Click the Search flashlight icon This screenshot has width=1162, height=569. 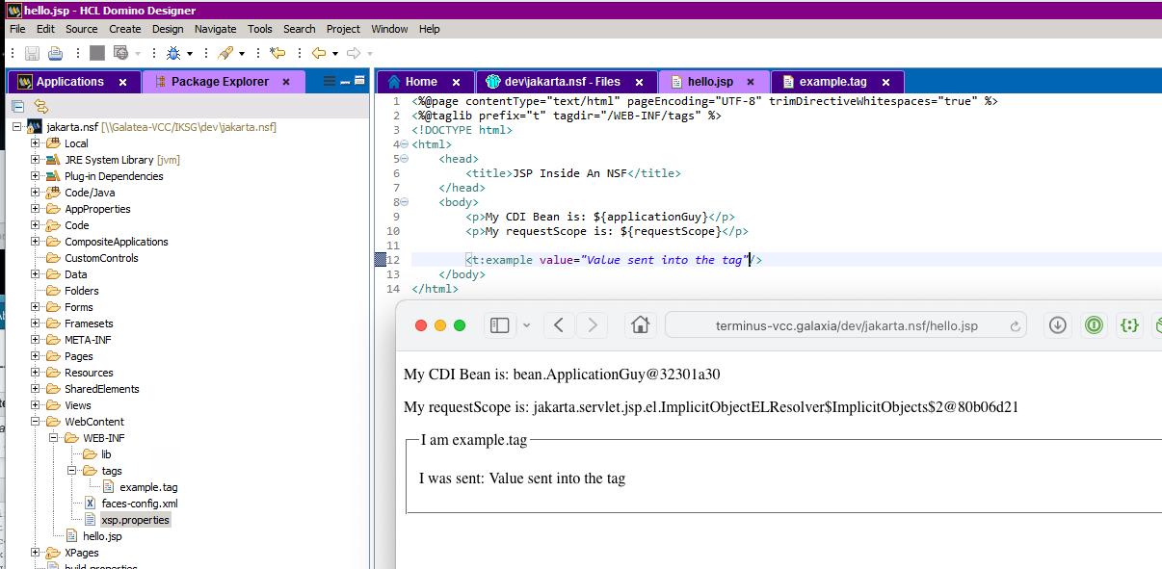(224, 53)
